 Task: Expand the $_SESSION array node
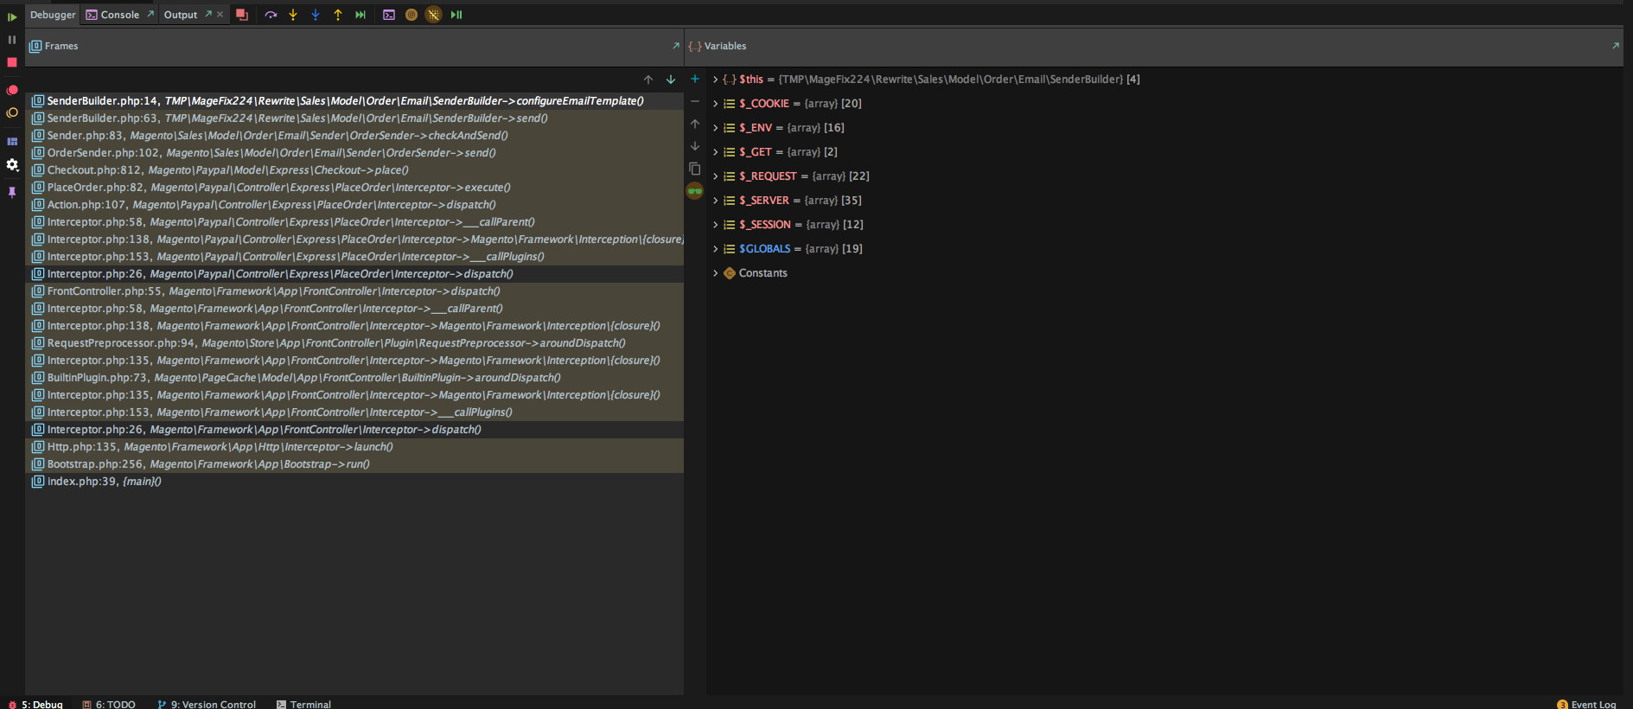(716, 225)
